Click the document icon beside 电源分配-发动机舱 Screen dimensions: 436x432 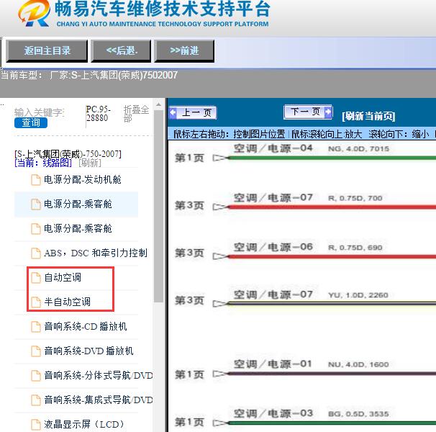point(35,179)
